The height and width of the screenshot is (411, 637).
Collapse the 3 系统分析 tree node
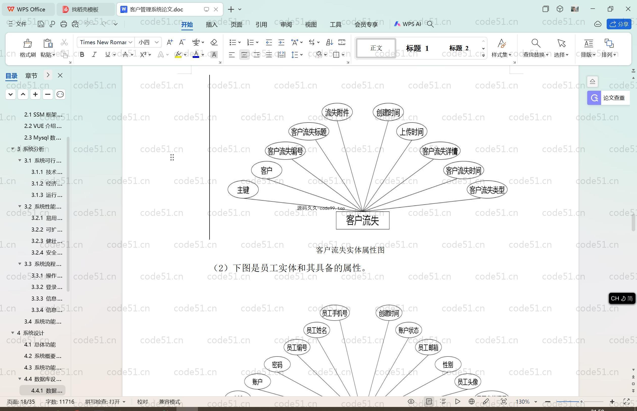[x=13, y=149]
